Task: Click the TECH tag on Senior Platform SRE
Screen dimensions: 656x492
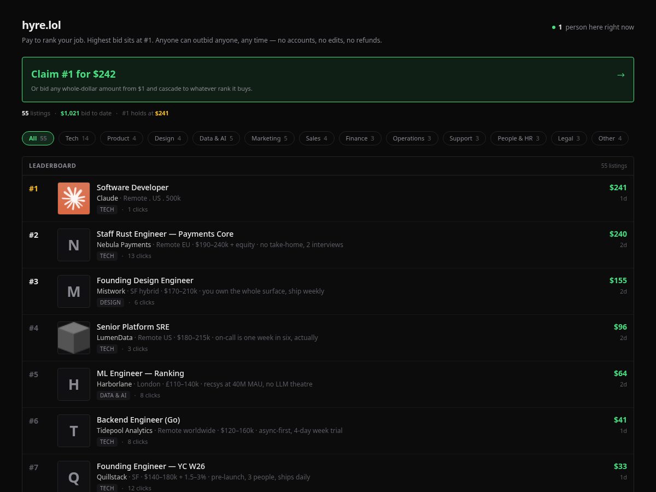Action: click(x=107, y=349)
